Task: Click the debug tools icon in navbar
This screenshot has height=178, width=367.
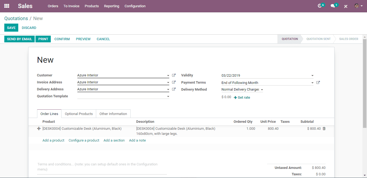Action: tap(346, 6)
